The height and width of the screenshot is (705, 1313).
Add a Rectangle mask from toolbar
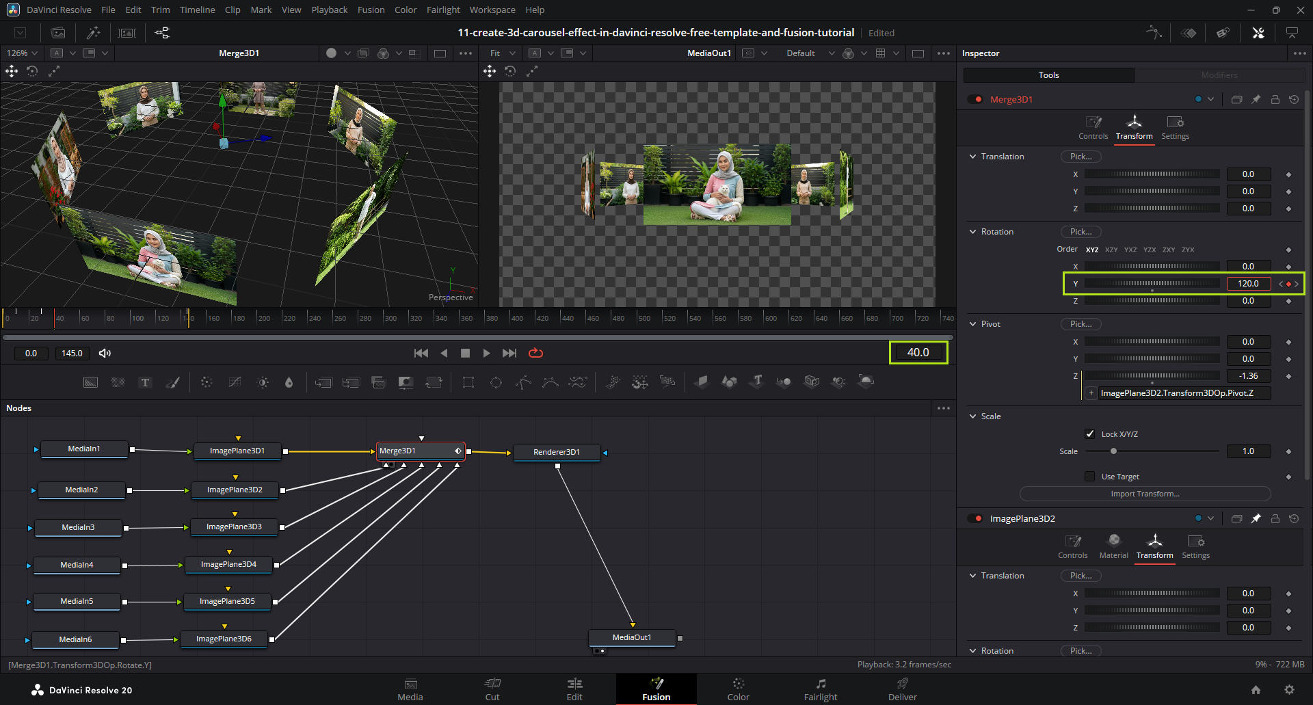pyautogui.click(x=468, y=382)
